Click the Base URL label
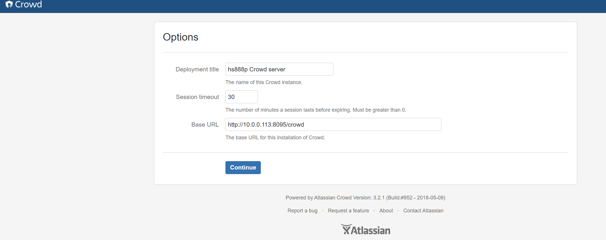Image resolution: width=606 pixels, height=240 pixels. click(x=205, y=125)
